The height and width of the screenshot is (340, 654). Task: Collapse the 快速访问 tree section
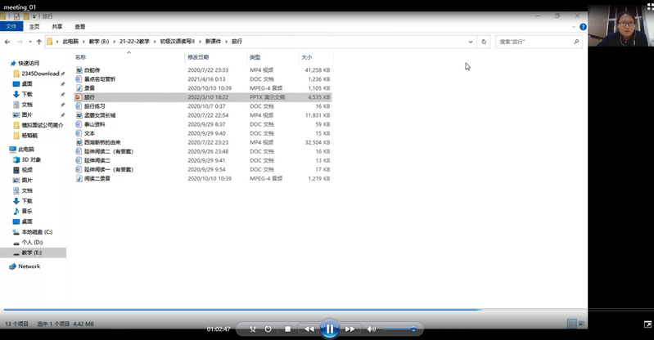[x=7, y=63]
